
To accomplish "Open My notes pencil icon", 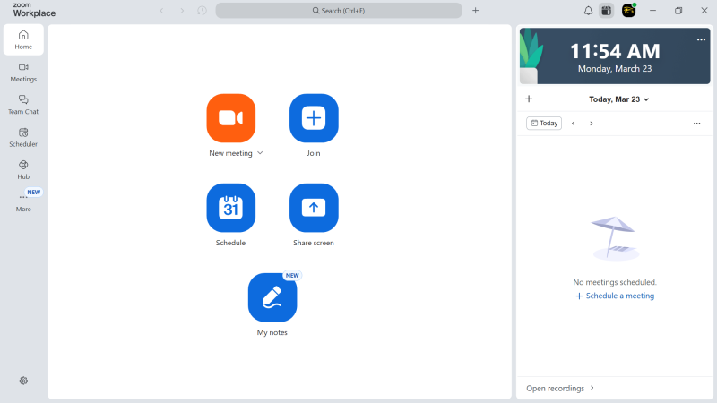I will (x=272, y=297).
